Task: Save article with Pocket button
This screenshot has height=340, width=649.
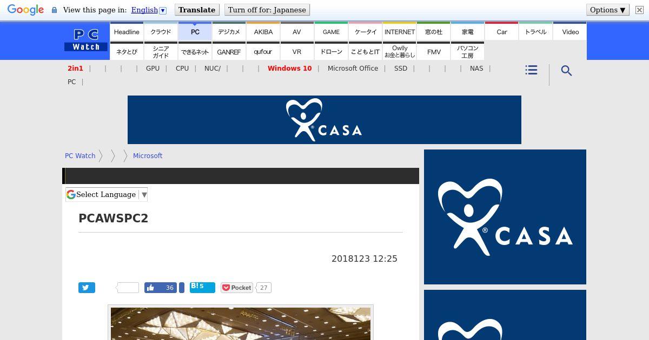Action: point(237,288)
